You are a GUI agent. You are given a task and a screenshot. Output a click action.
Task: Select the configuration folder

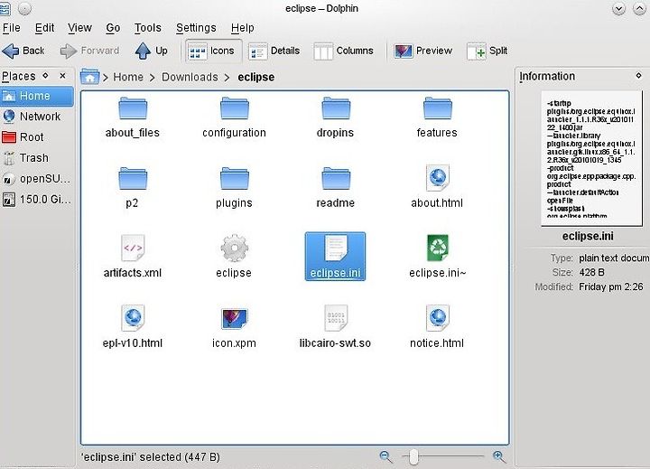(234, 117)
